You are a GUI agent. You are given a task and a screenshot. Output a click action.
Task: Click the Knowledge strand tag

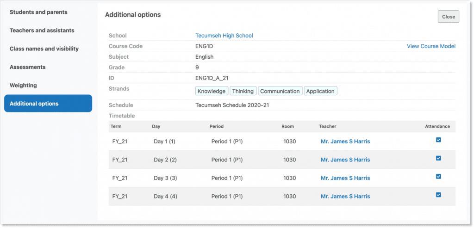coord(212,91)
